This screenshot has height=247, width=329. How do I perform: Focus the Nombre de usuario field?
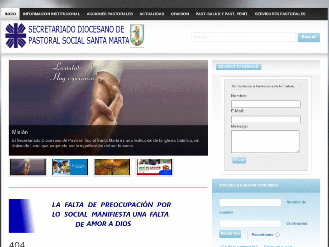click(x=250, y=203)
